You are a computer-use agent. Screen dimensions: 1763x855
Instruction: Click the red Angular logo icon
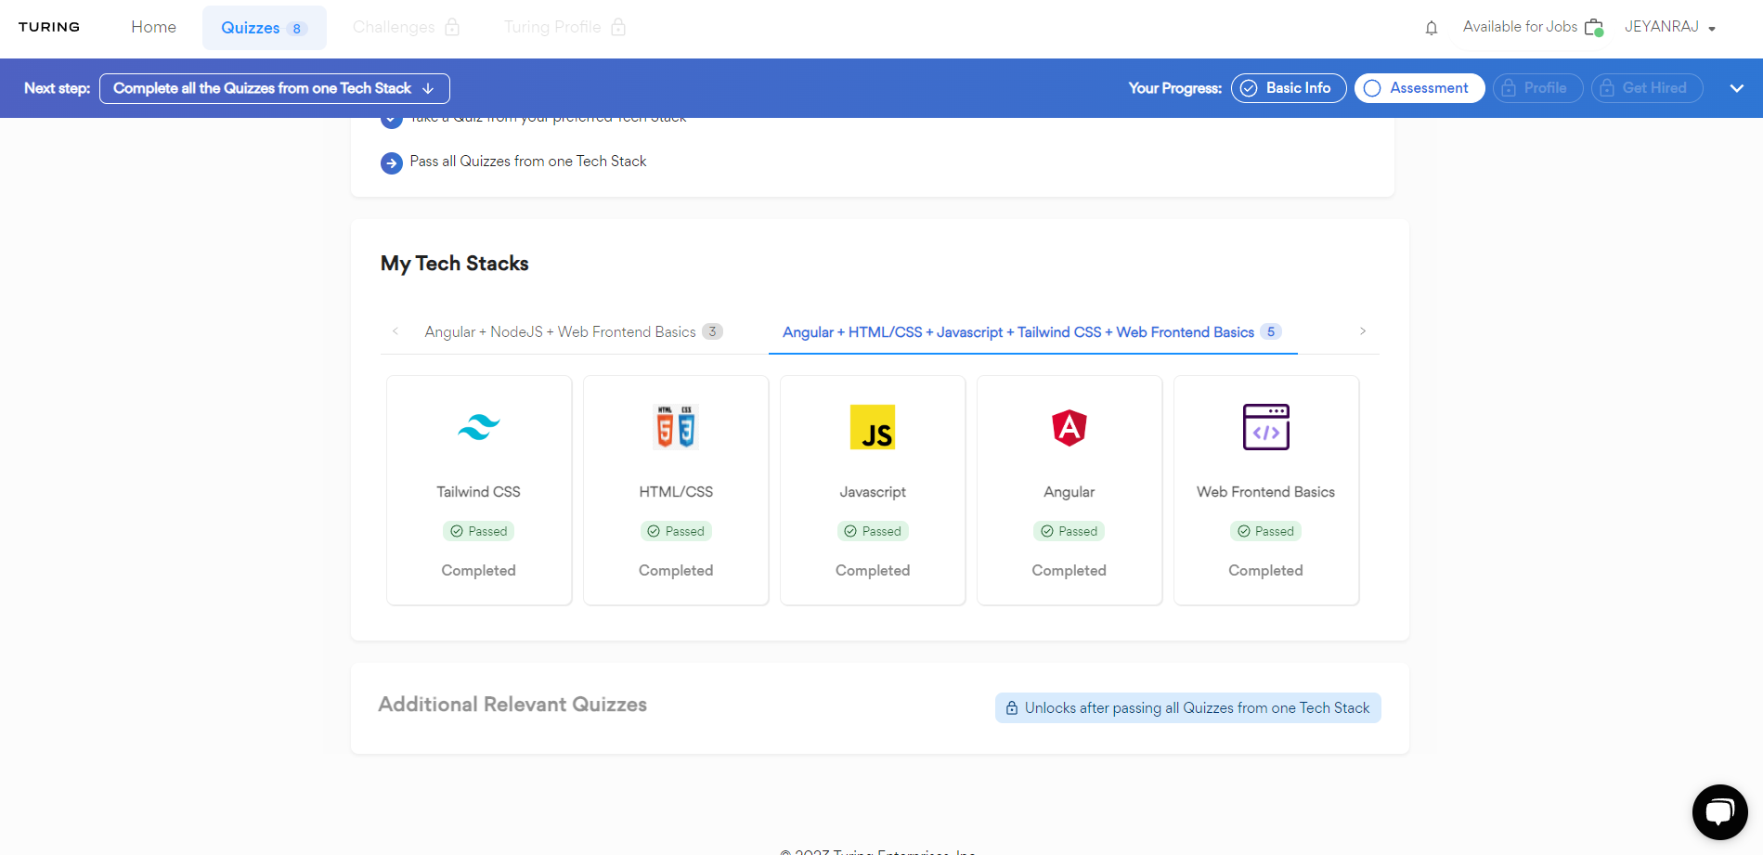[1069, 428]
